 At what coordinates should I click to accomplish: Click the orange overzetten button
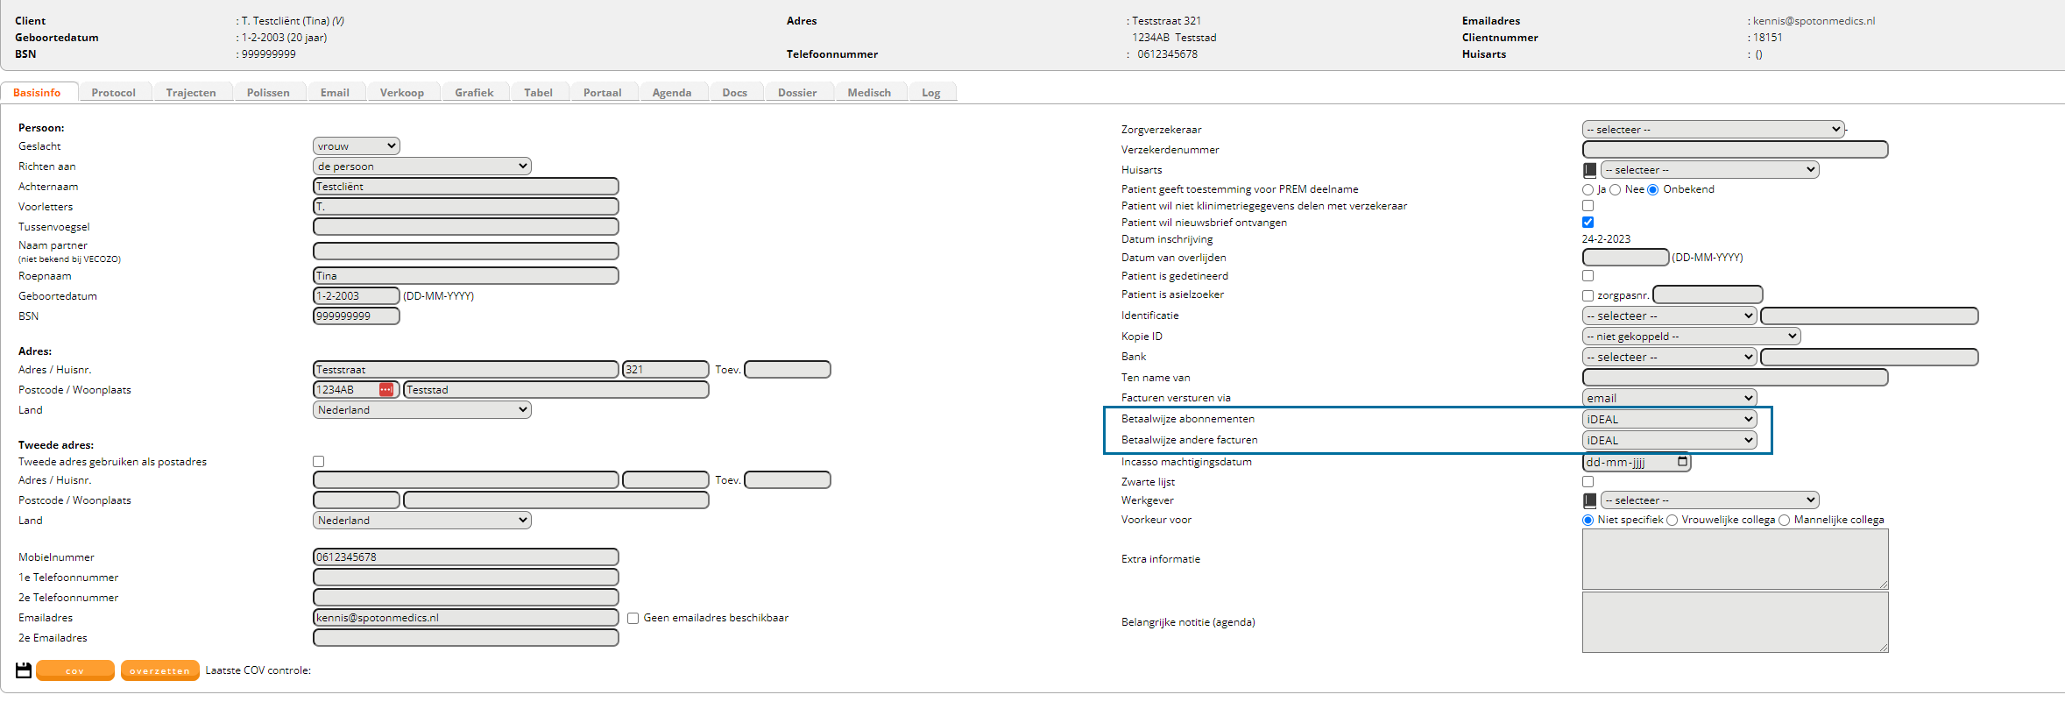[x=159, y=670]
